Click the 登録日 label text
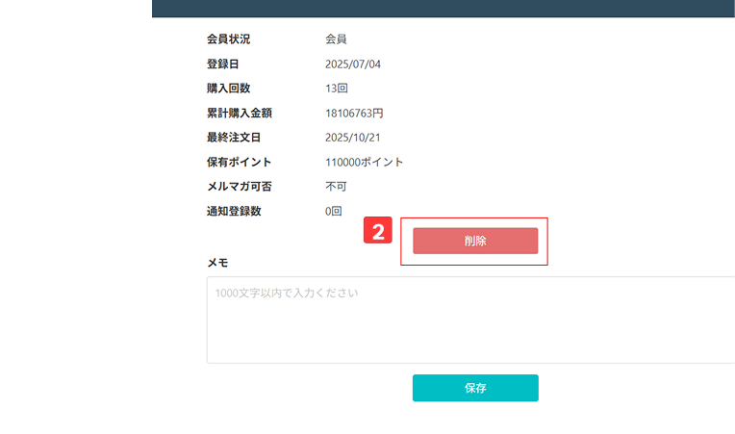This screenshot has height=434, width=735. [222, 64]
